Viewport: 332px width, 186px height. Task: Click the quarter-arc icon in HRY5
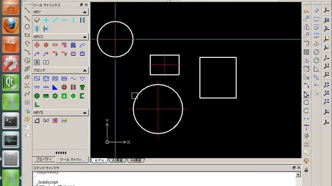(37, 120)
